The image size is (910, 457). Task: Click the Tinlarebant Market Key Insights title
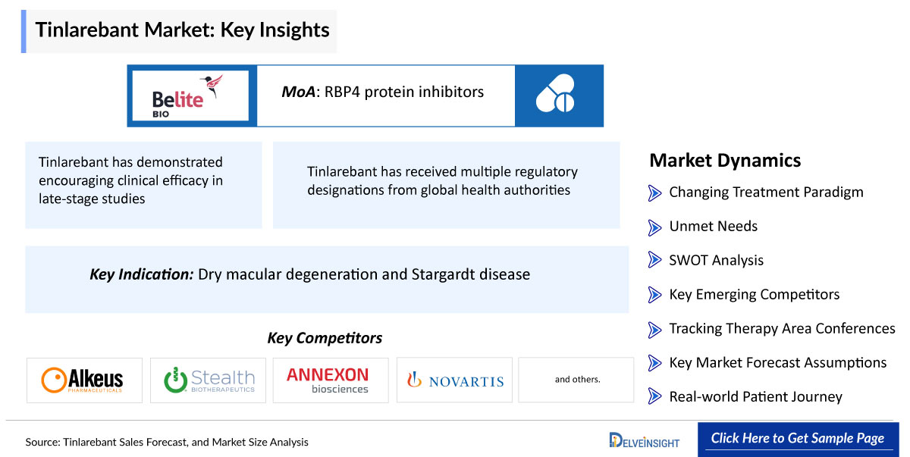click(182, 30)
